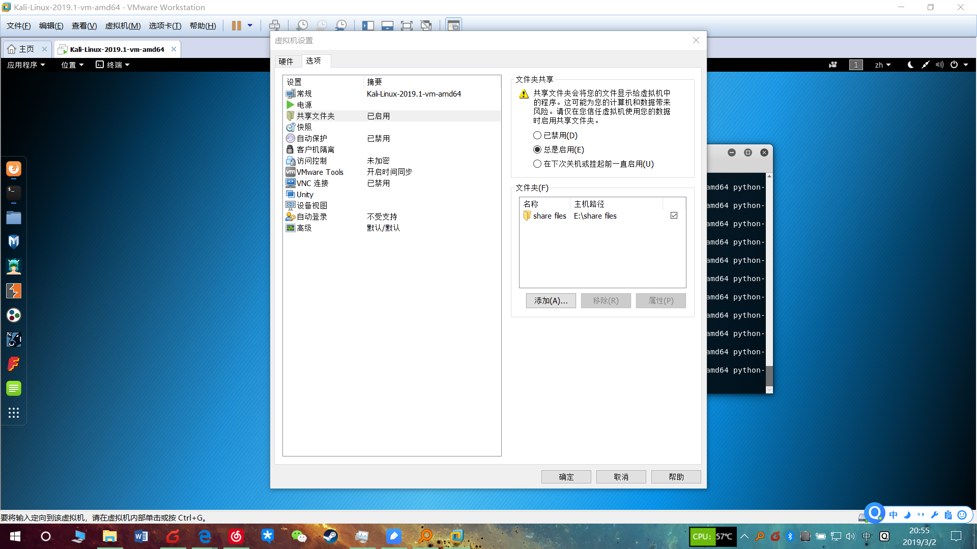Screen dimensions: 977x549
Task: Open Firefox from the Kali dock
Action: pos(14,169)
